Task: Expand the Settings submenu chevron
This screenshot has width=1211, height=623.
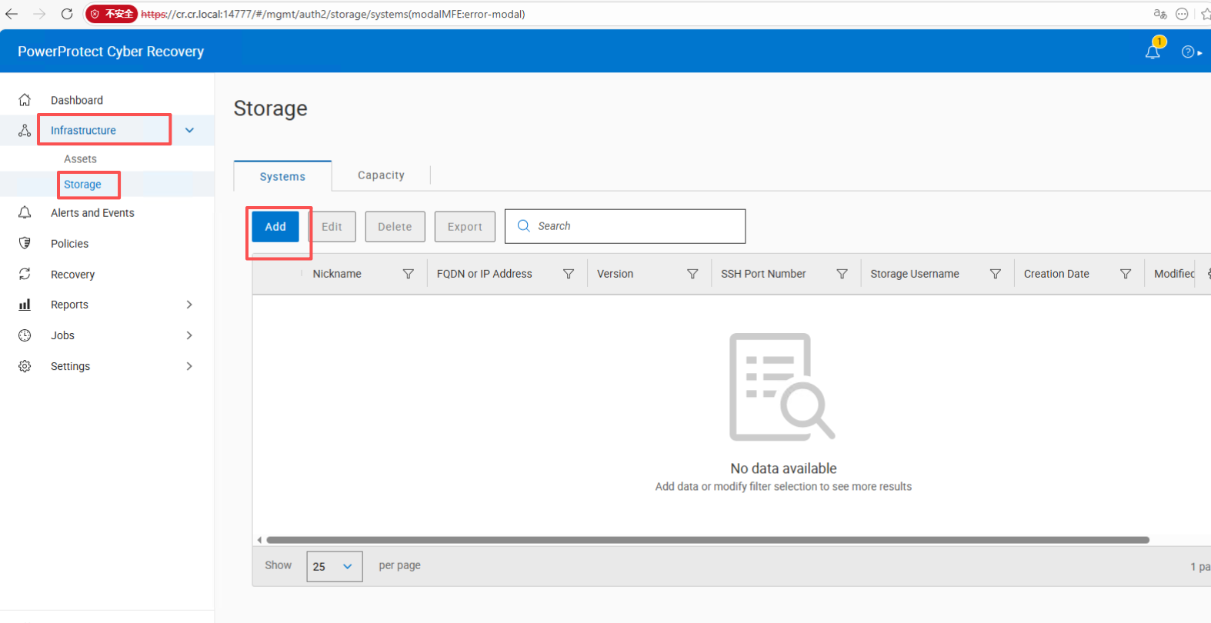Action: point(189,366)
